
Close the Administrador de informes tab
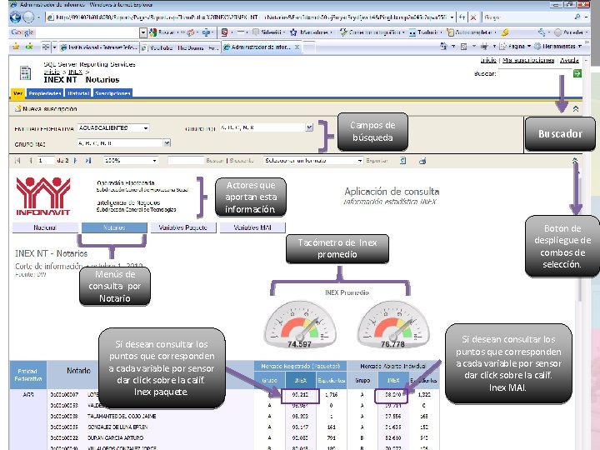pyautogui.click(x=297, y=47)
